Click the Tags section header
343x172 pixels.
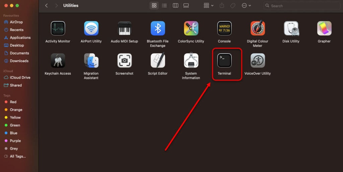[7, 95]
